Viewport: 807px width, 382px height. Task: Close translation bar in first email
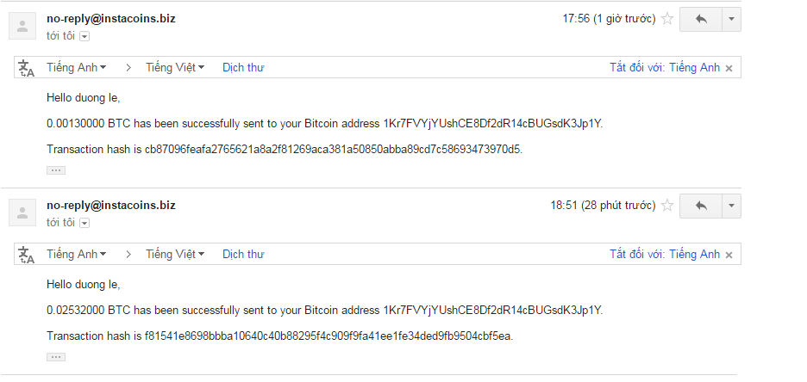[x=729, y=68]
